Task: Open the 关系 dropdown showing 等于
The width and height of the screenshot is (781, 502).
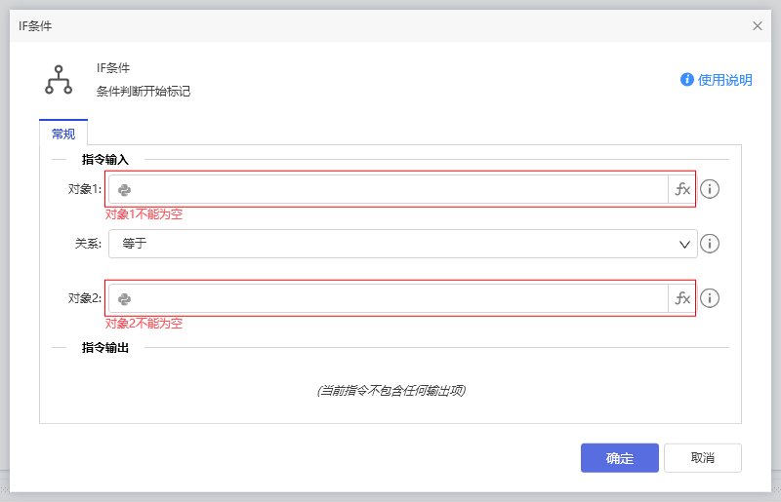Action: click(x=390, y=244)
